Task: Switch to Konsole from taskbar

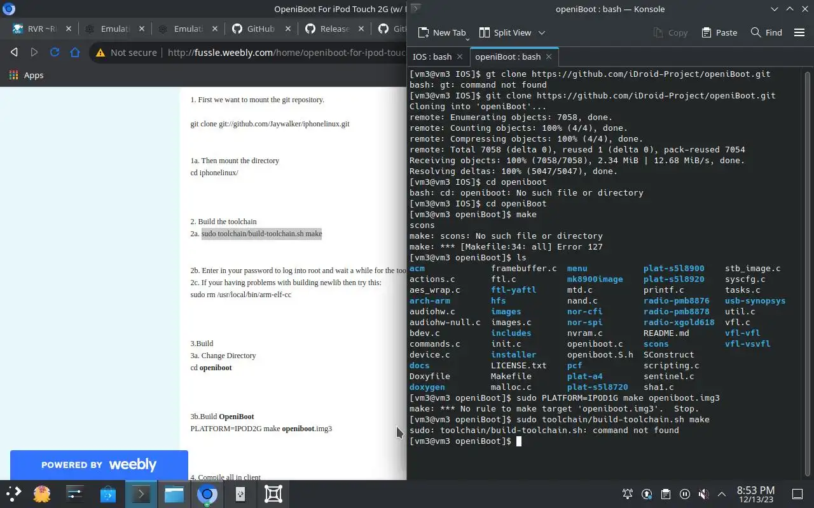Action: click(141, 494)
